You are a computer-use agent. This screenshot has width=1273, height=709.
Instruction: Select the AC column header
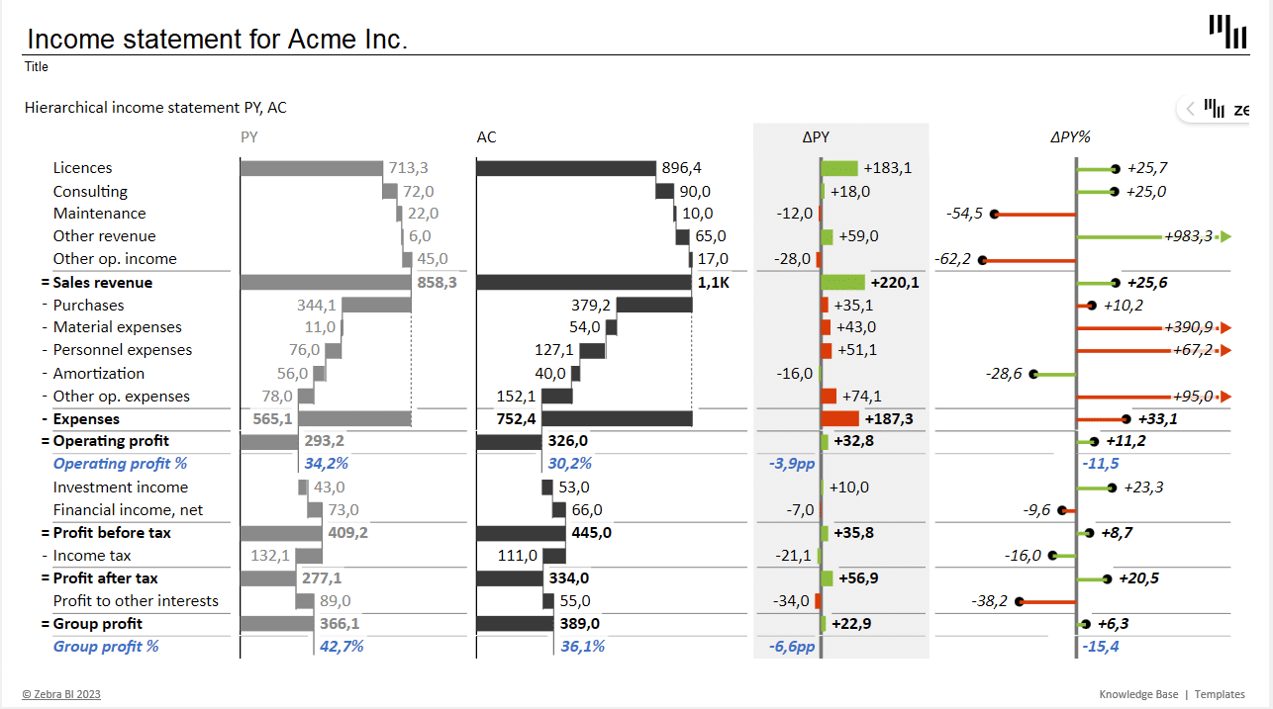pyautogui.click(x=486, y=137)
